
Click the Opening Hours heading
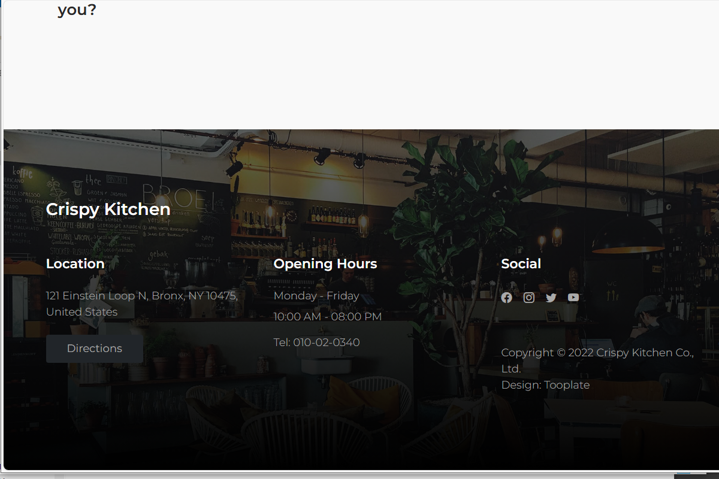point(325,263)
